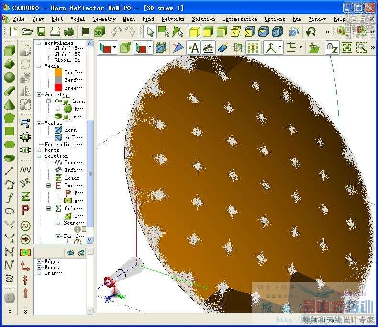This screenshot has height=327, width=378.
Task: Click the red Free space swatch
Action: tap(58, 88)
